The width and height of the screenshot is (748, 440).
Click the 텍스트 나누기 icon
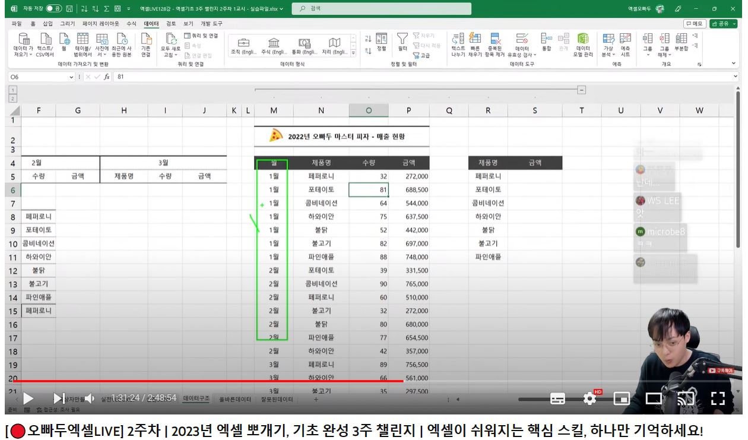pos(458,45)
